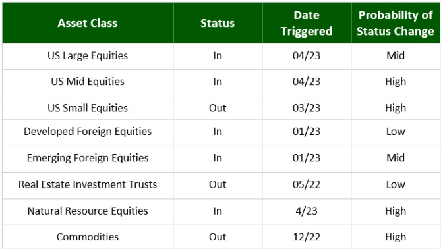Click the 05/22 date triggered cell

pyautogui.click(x=307, y=185)
